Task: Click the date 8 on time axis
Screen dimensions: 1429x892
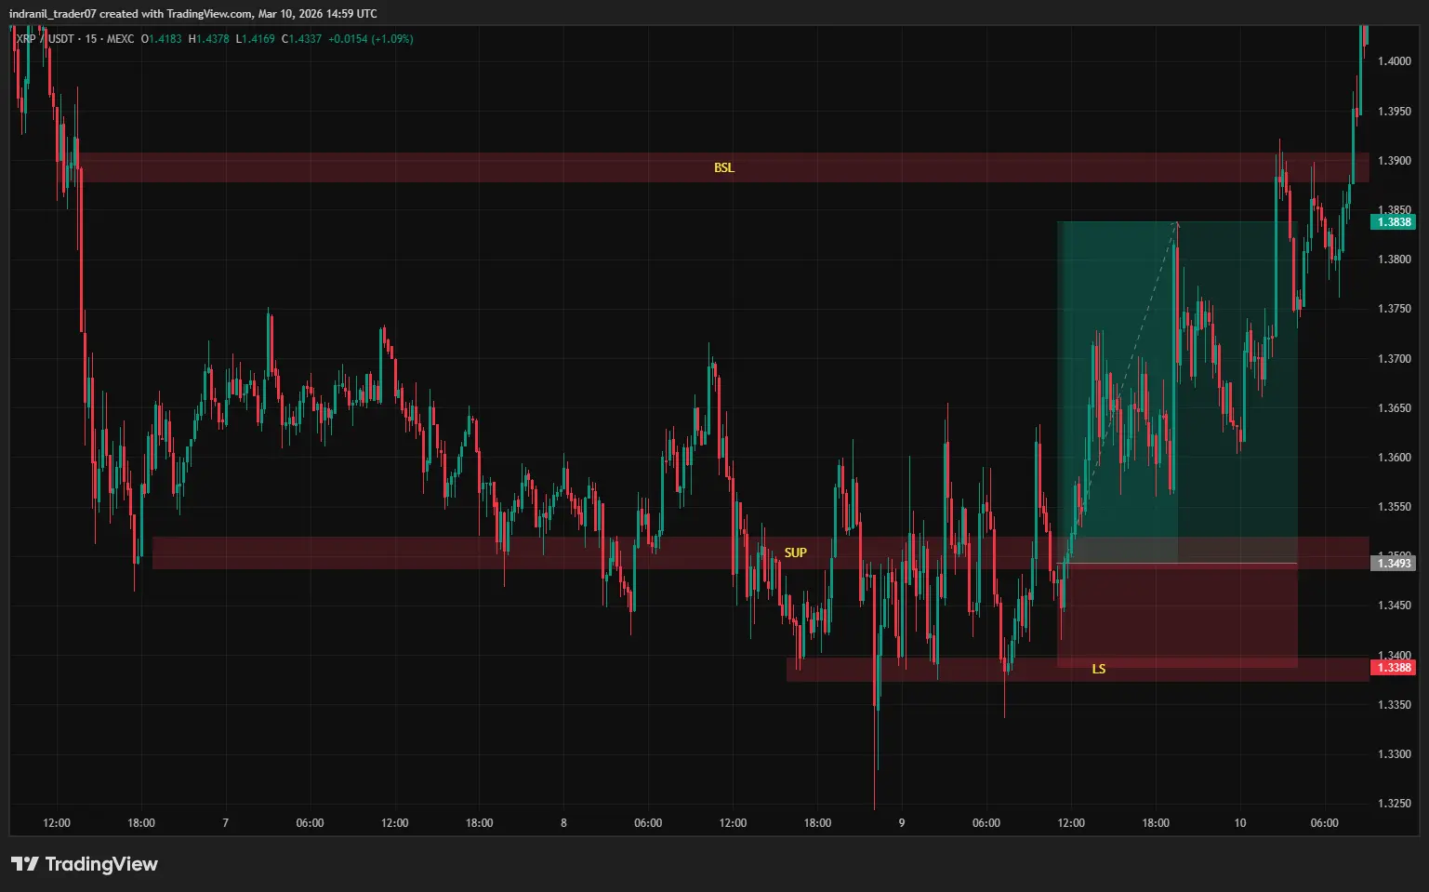Action: point(563,823)
